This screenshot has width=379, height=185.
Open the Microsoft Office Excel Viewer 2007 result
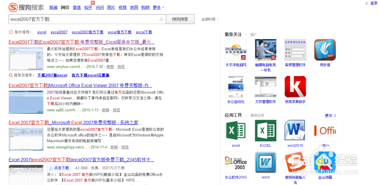[x=80, y=86]
